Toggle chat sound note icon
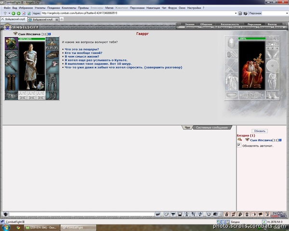Image resolution: width=289 pixels, height=231 pixels. pos(200,214)
